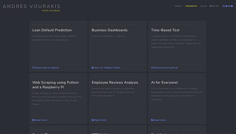The height and width of the screenshot is (134, 236).
Task: Click the Employee Reviews Analysis title
Action: pos(115,82)
